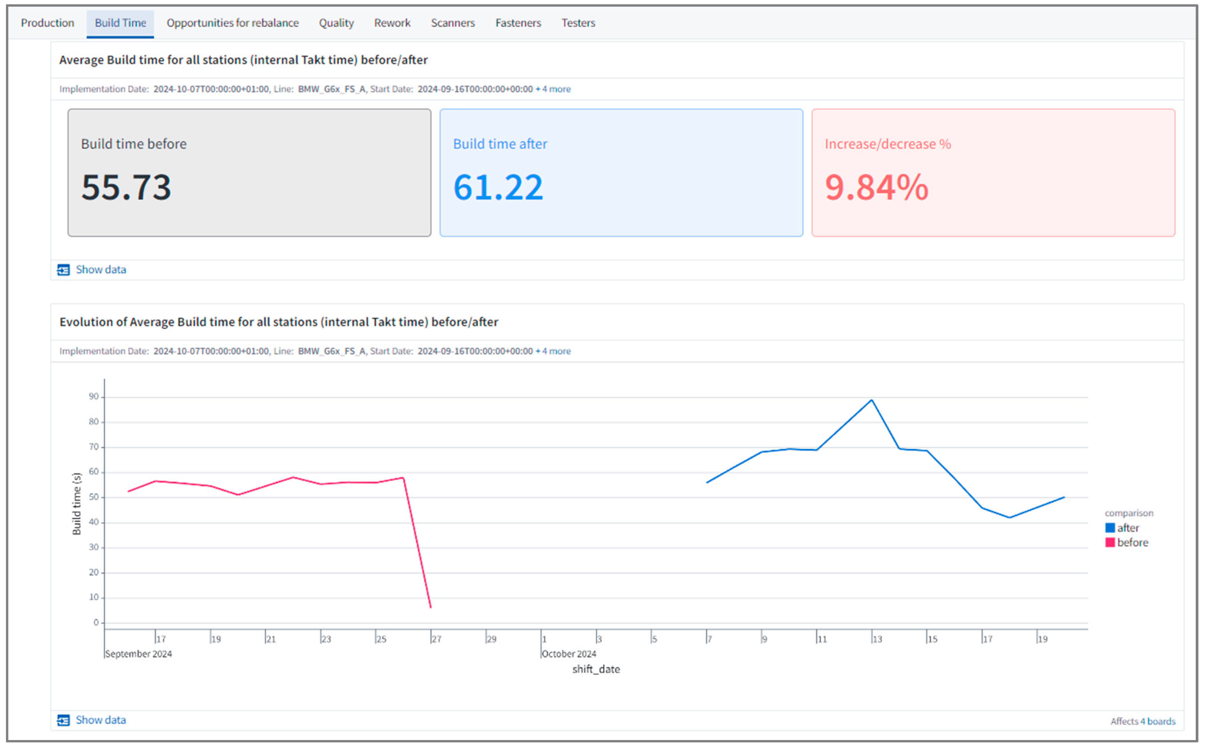1205x747 pixels.
Task: Click the Show data icon under KPI cards
Action: click(x=63, y=270)
